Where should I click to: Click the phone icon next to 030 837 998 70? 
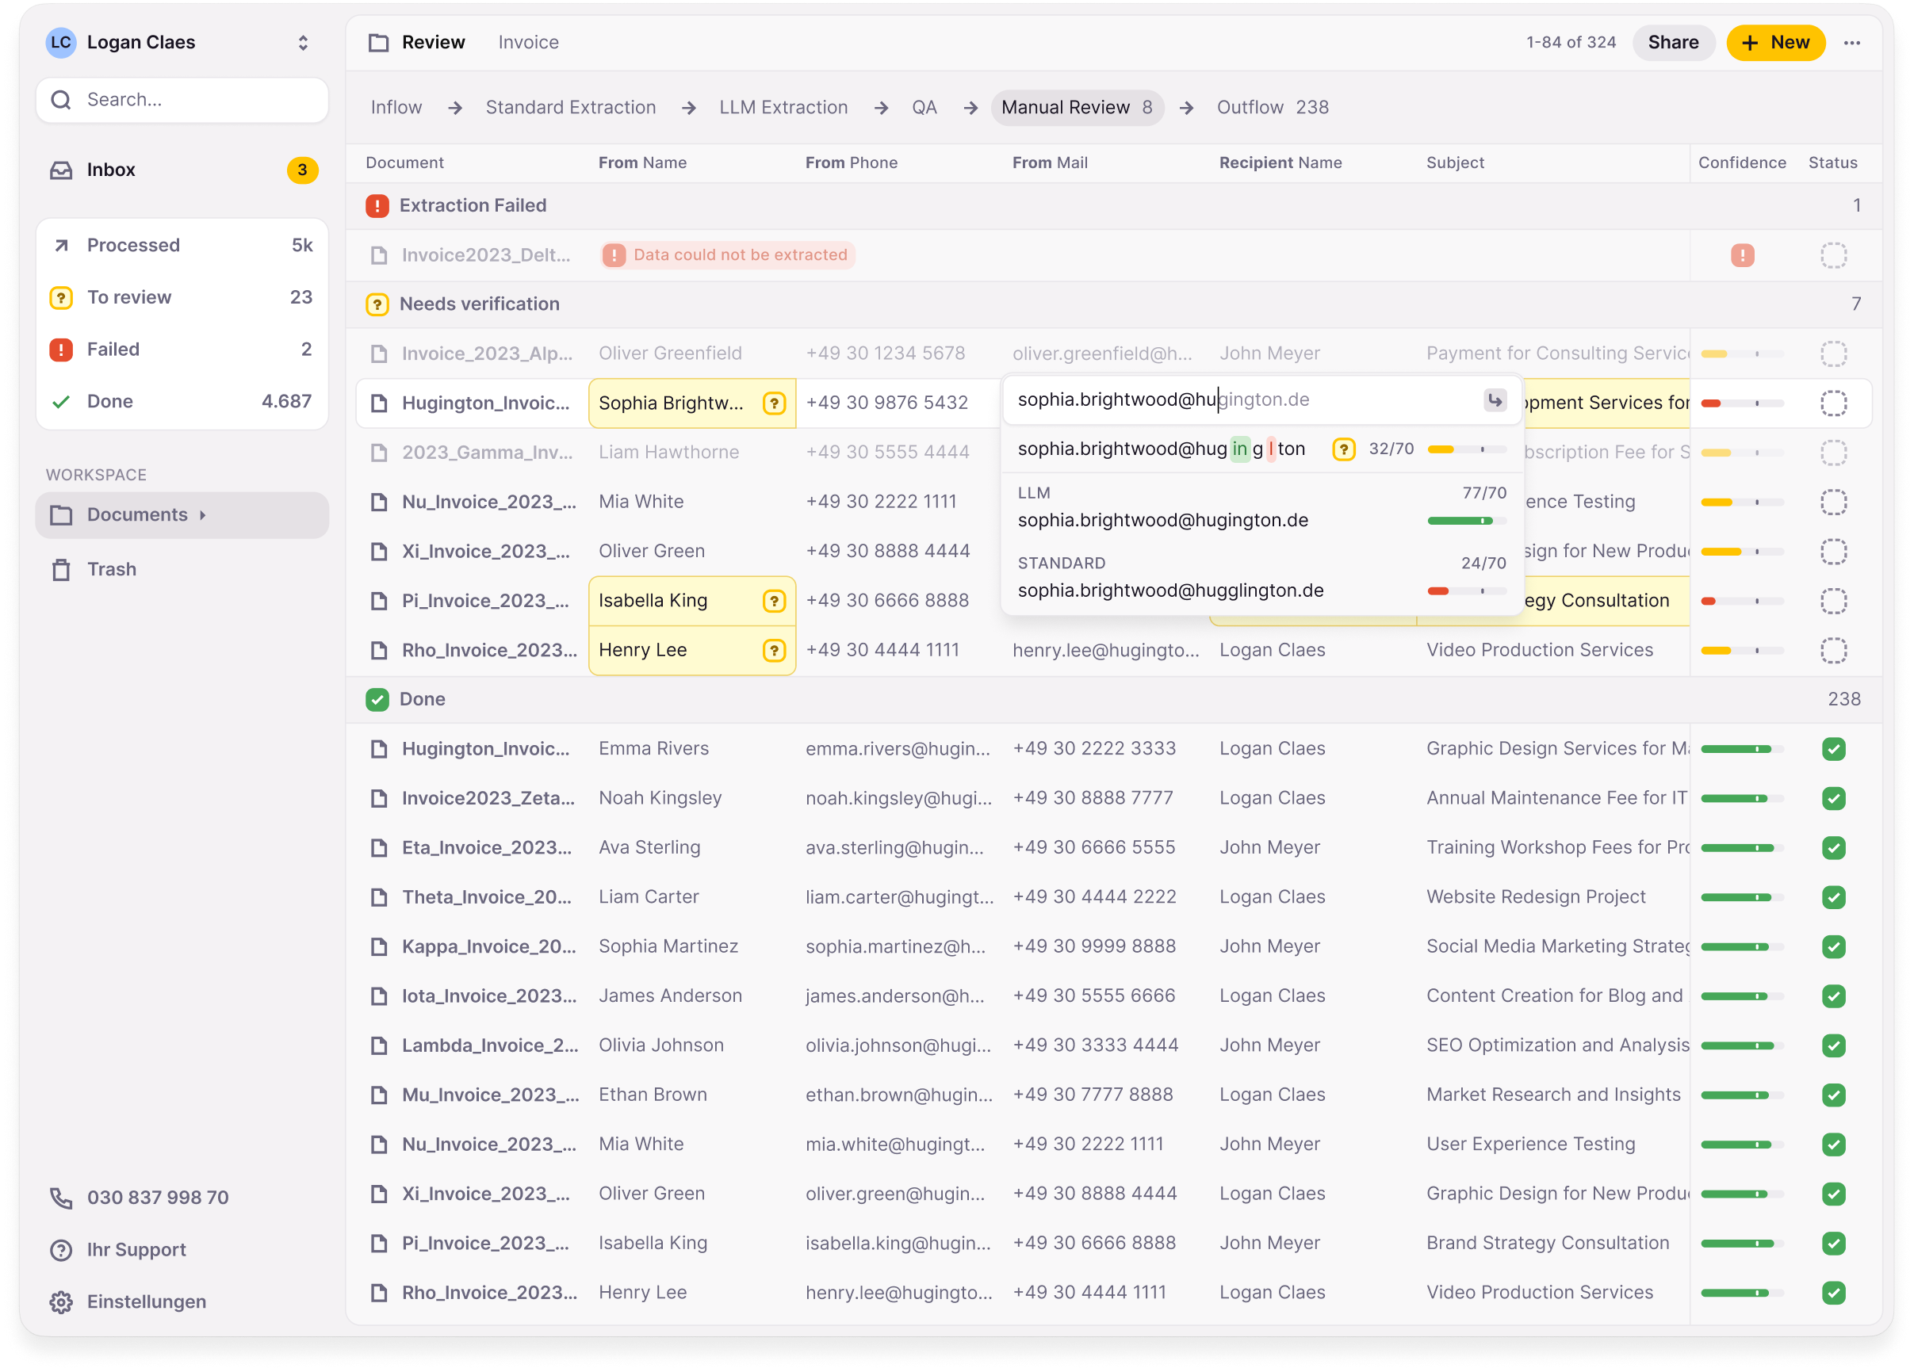[x=60, y=1198]
